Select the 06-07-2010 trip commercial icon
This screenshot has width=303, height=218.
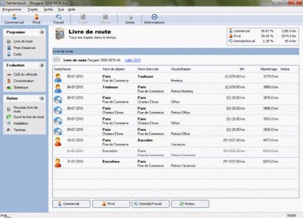click(58, 88)
